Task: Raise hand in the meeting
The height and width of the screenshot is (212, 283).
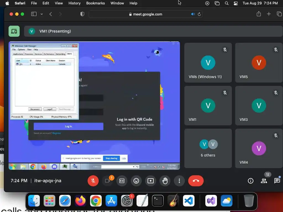Action: 165,181
